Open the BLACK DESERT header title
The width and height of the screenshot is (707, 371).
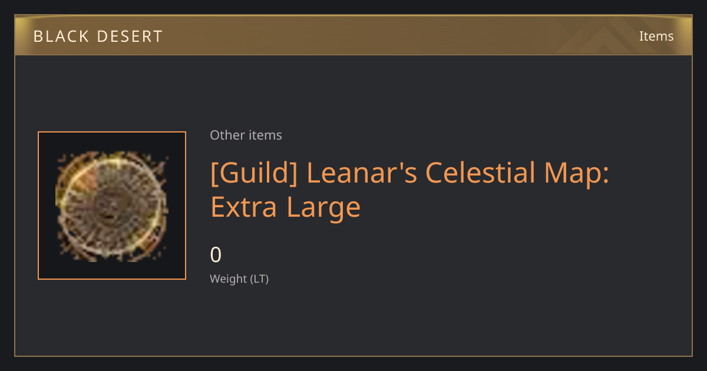(x=98, y=37)
